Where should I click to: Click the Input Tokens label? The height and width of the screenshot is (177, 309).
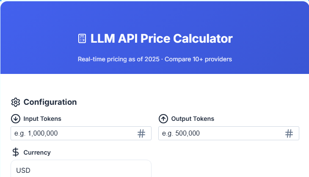43,119
